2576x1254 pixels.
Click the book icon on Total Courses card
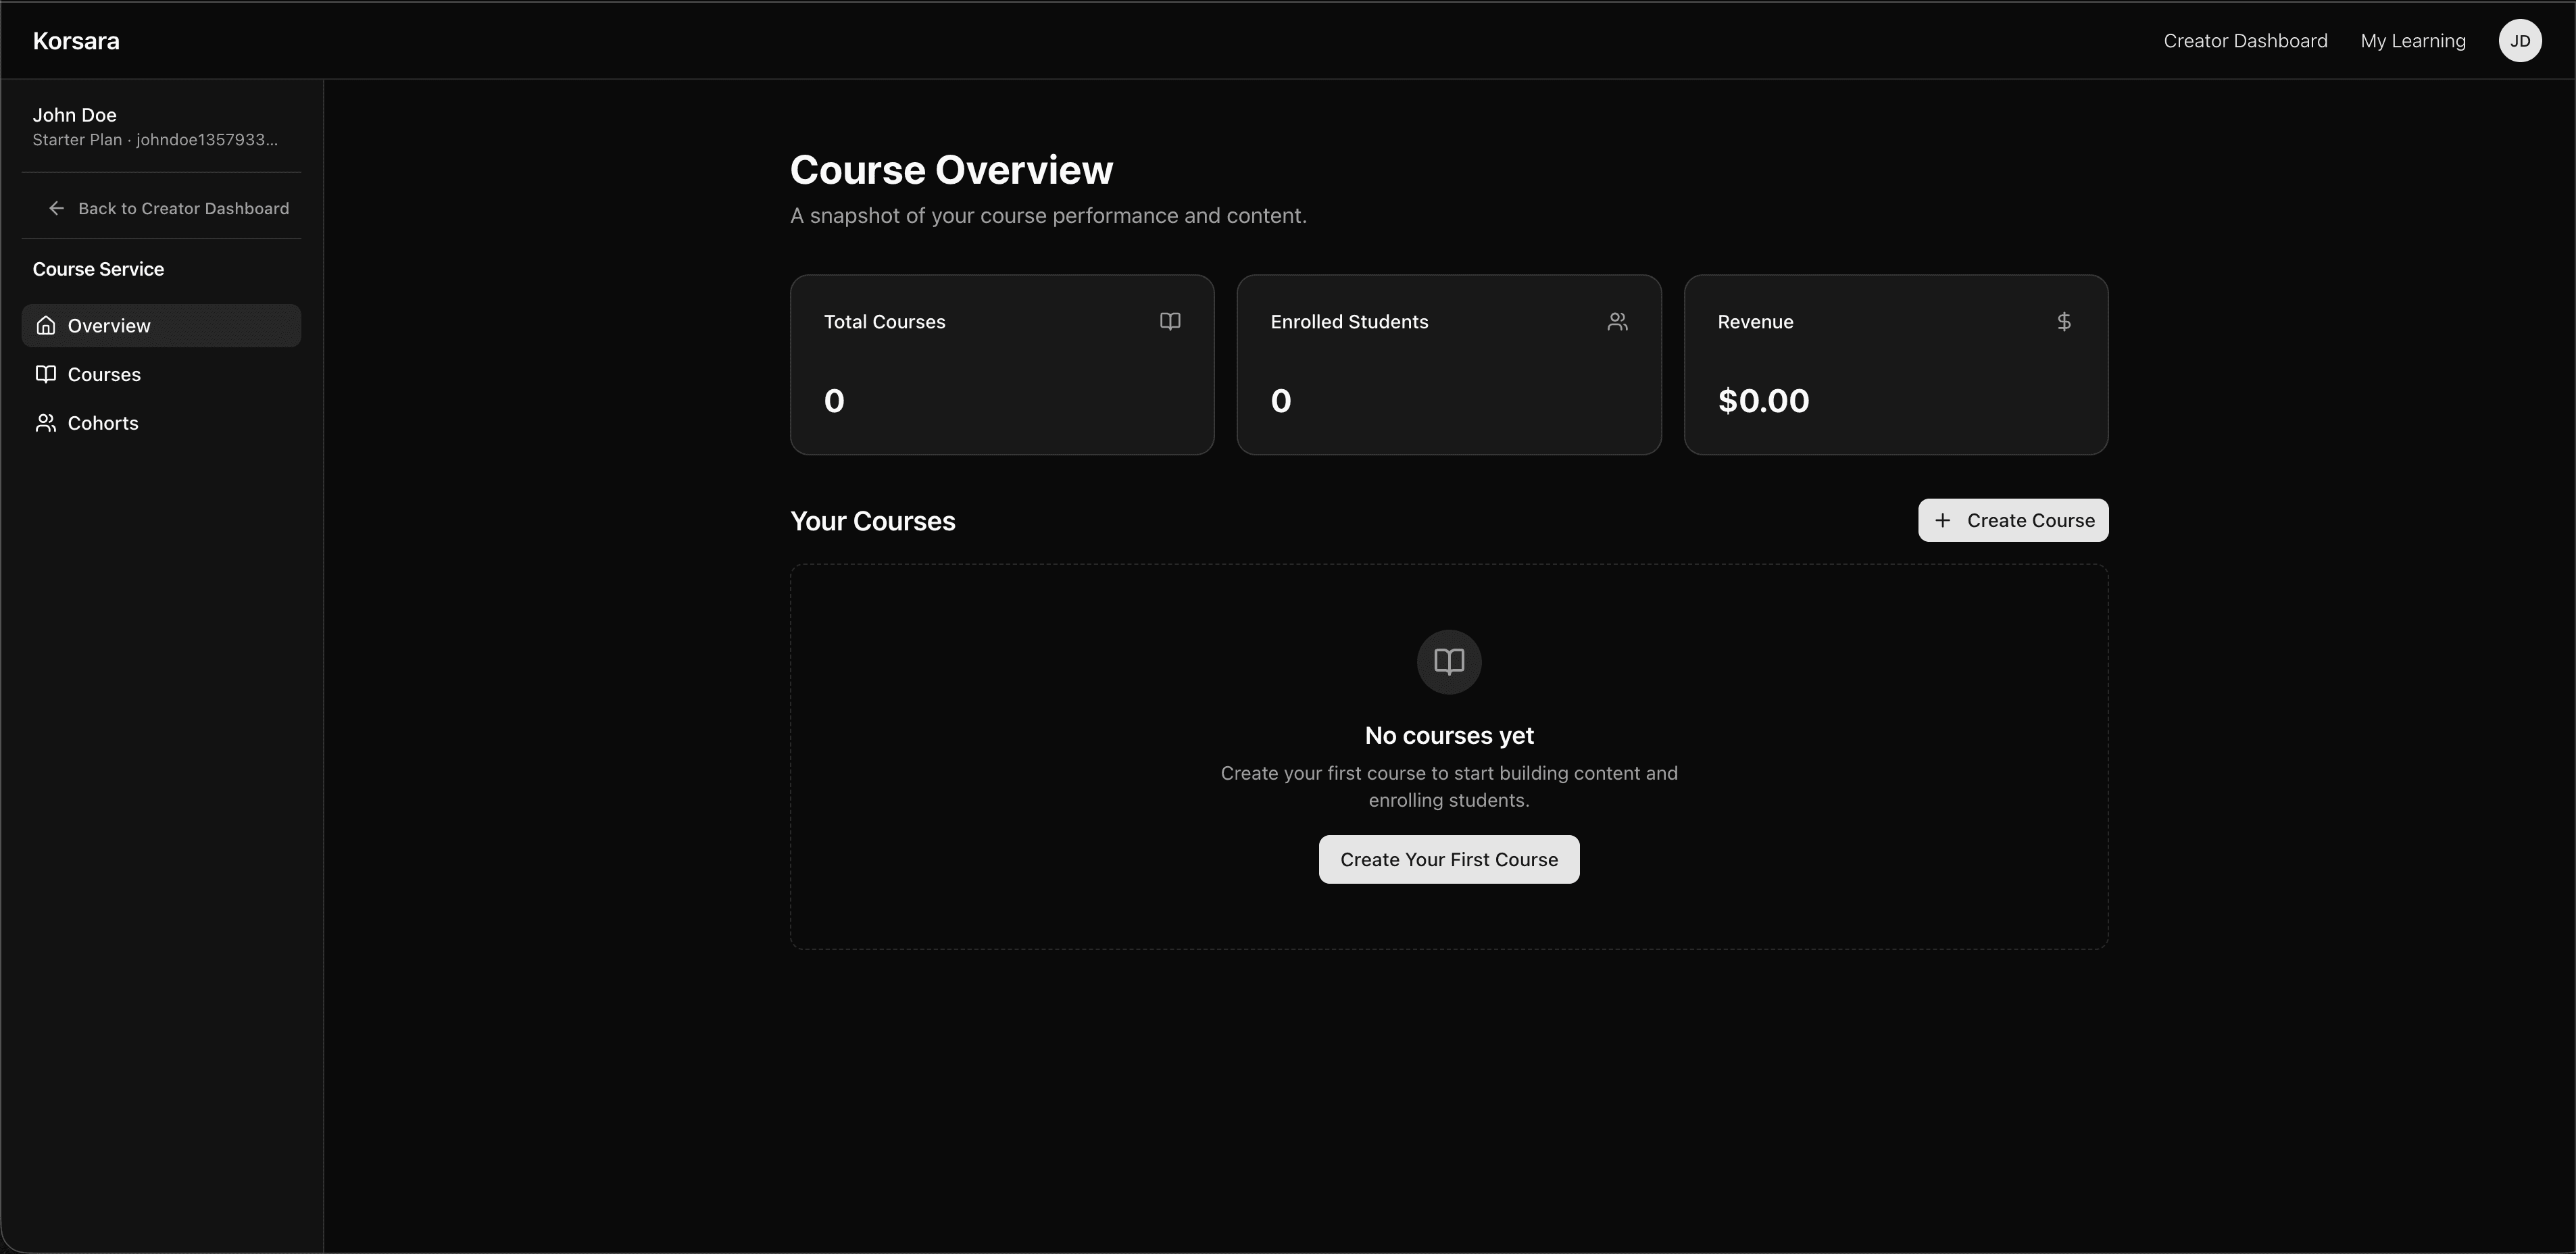[1170, 321]
